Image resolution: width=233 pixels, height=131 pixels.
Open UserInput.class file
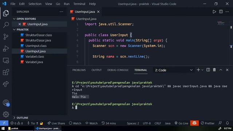point(39,46)
